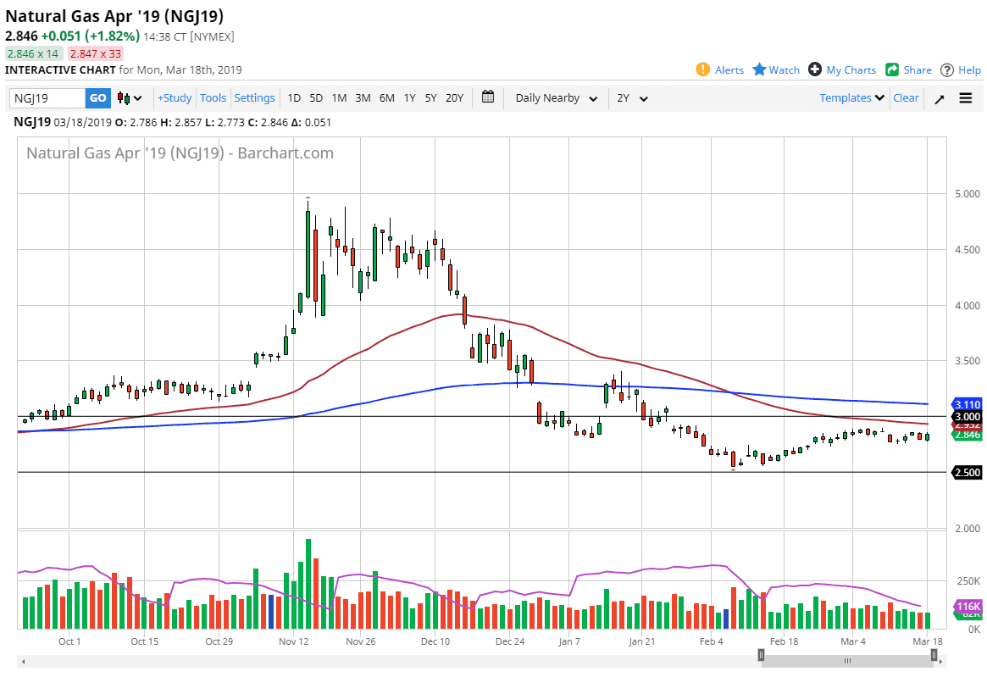Click the NGJ19 symbol input field

[x=47, y=98]
